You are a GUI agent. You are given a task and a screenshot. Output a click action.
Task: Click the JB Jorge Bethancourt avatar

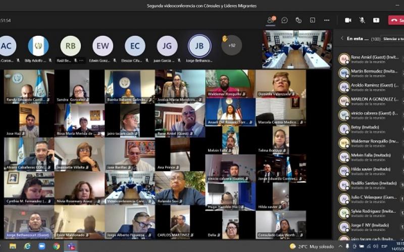coord(199,46)
